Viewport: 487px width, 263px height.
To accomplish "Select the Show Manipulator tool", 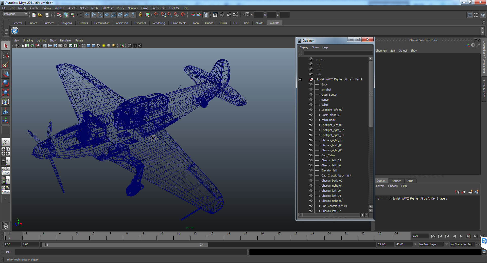I will [6, 120].
